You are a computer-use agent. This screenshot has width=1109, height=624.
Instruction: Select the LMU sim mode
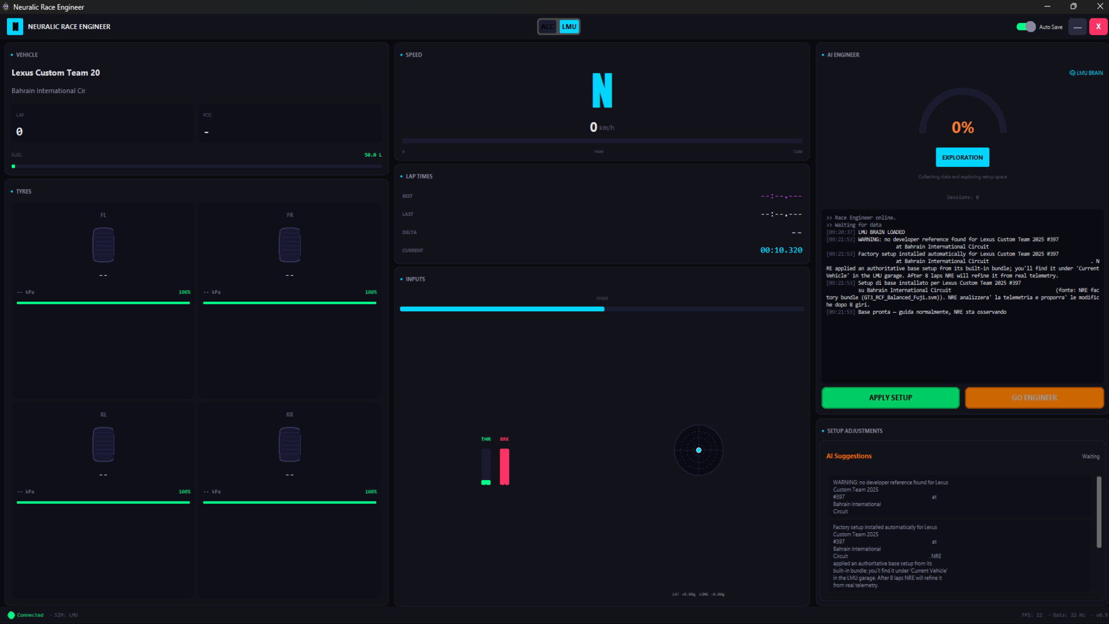pyautogui.click(x=569, y=27)
